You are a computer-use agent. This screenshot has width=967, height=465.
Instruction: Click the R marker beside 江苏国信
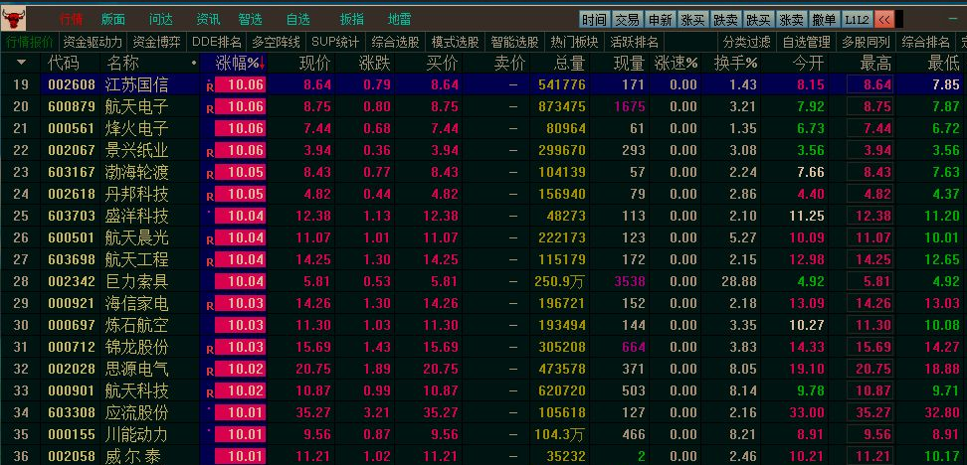pos(210,86)
